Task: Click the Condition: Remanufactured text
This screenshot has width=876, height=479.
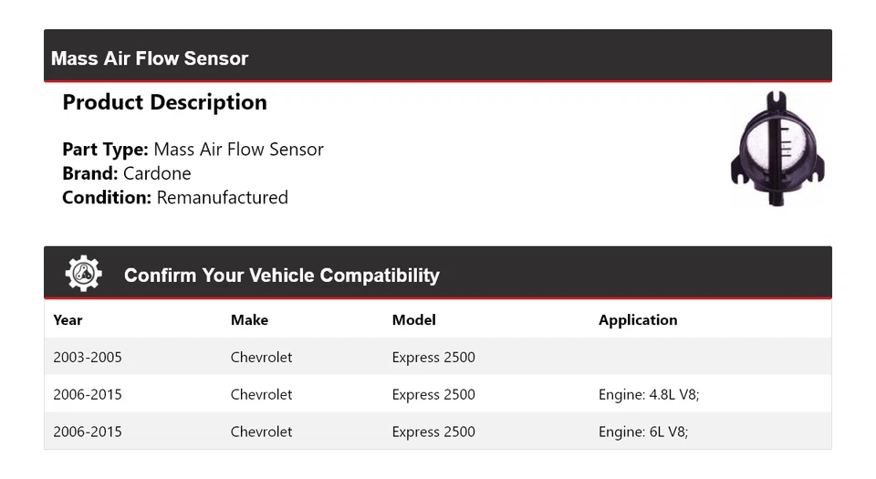Action: point(175,197)
